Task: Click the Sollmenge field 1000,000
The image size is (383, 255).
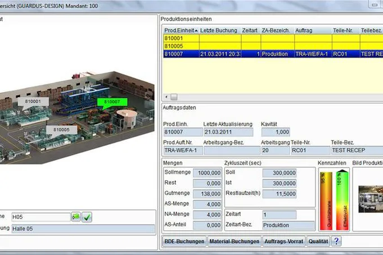Action: (208, 173)
